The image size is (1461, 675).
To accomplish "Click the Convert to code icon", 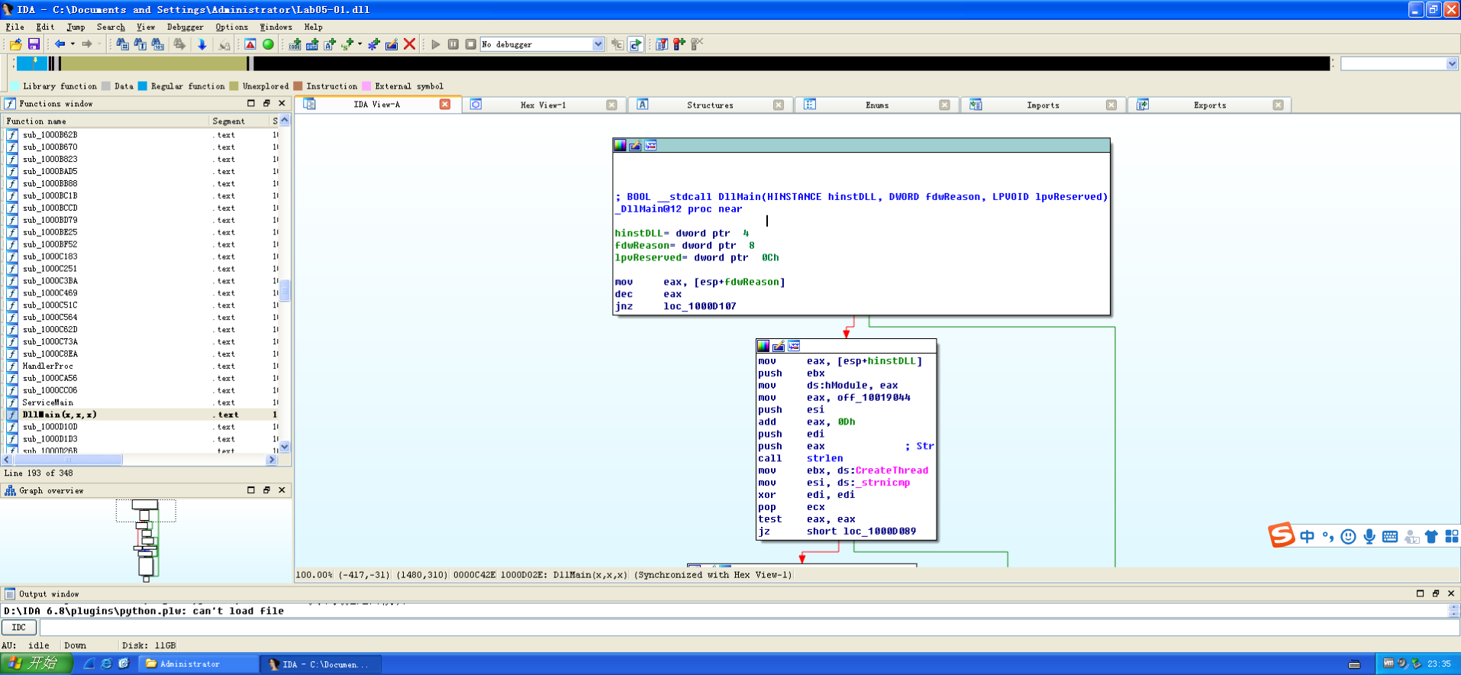I will [x=295, y=44].
